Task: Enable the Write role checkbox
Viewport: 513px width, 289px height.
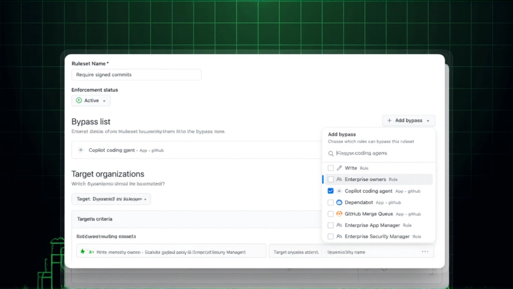Action: pyautogui.click(x=330, y=168)
